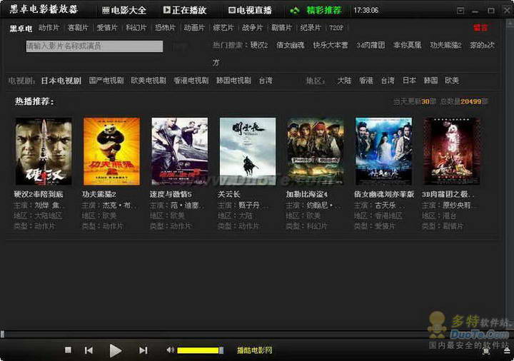Select the 精彩推荐 tab
The width and height of the screenshot is (514, 361).
point(316,11)
